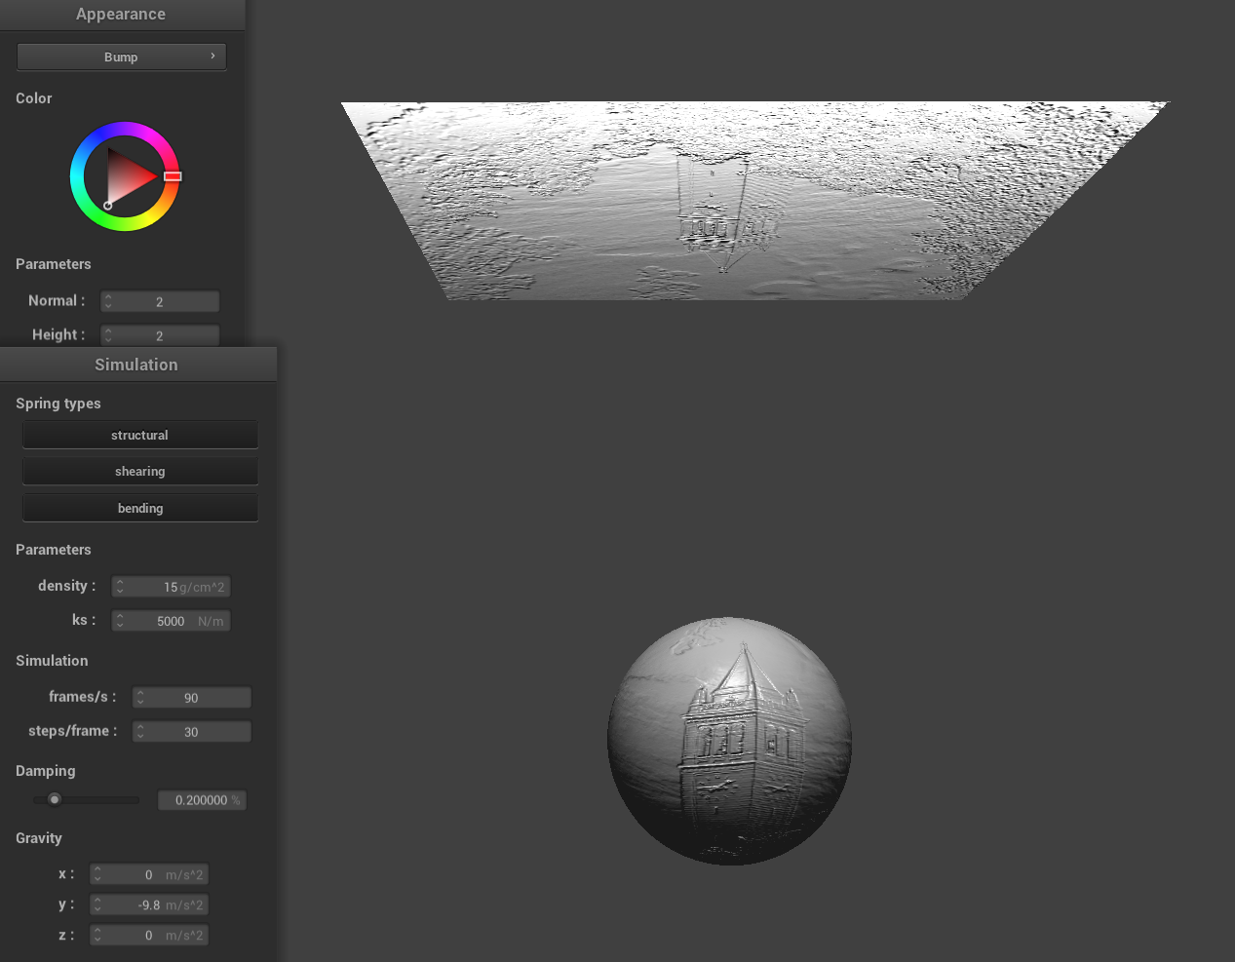1235x962 pixels.
Task: Focus the gravity y input field
Action: click(x=149, y=905)
